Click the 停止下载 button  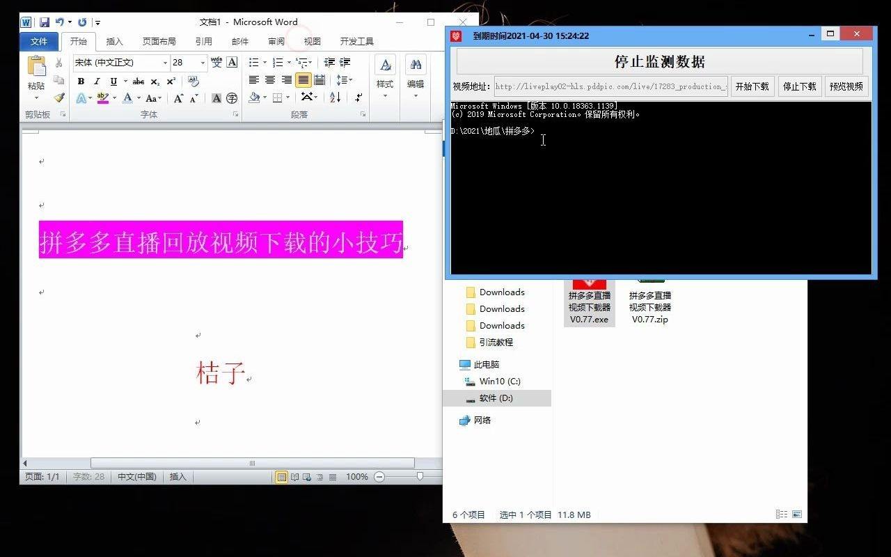pos(800,87)
